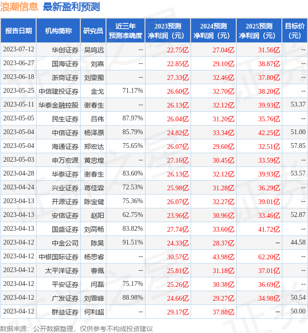Click the 机构简称 column header
The image size is (308, 333).
58,30
